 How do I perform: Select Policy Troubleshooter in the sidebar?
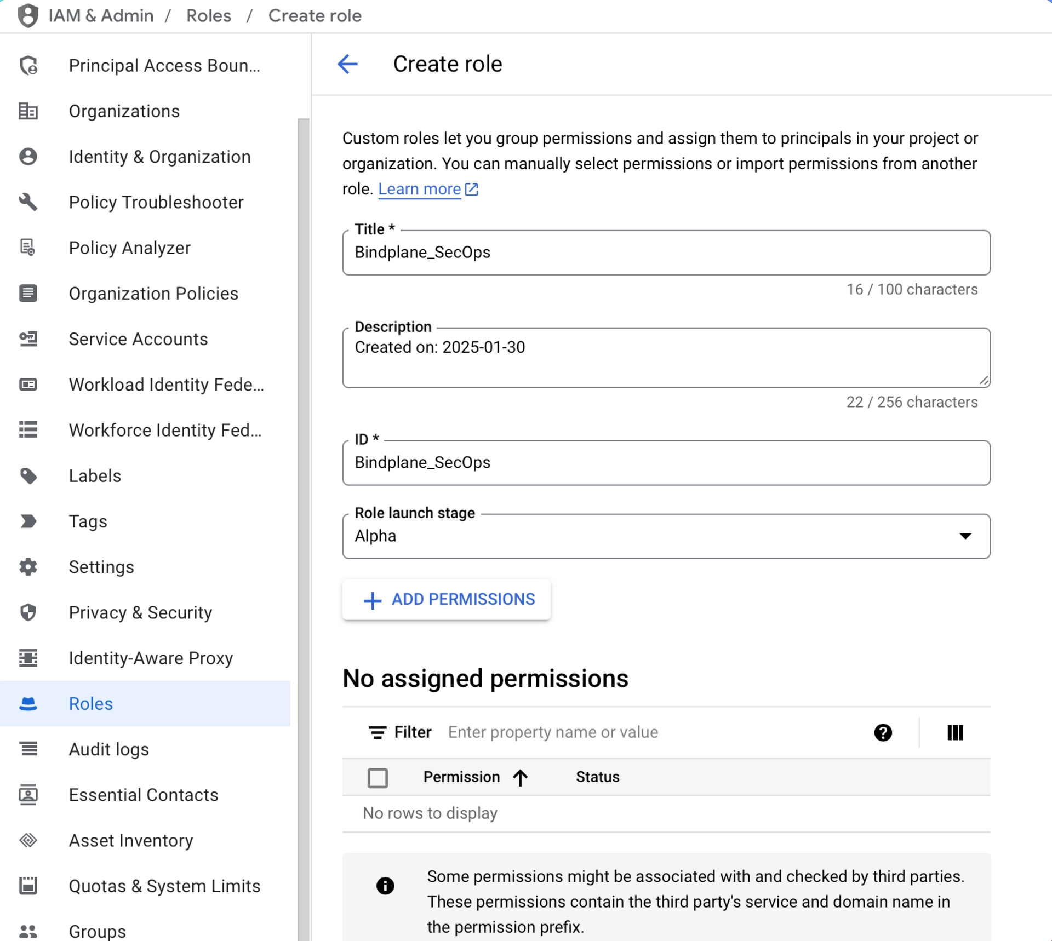pos(156,202)
